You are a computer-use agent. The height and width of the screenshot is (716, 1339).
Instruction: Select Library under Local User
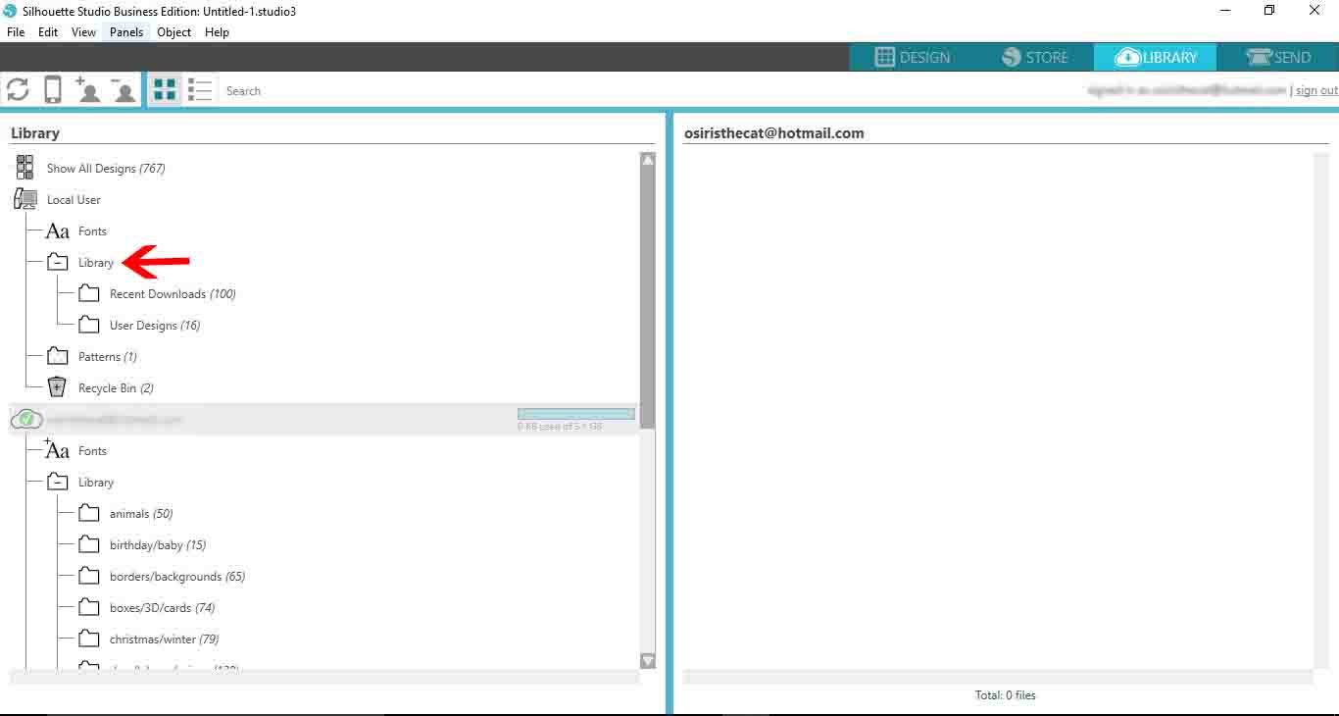coord(96,263)
